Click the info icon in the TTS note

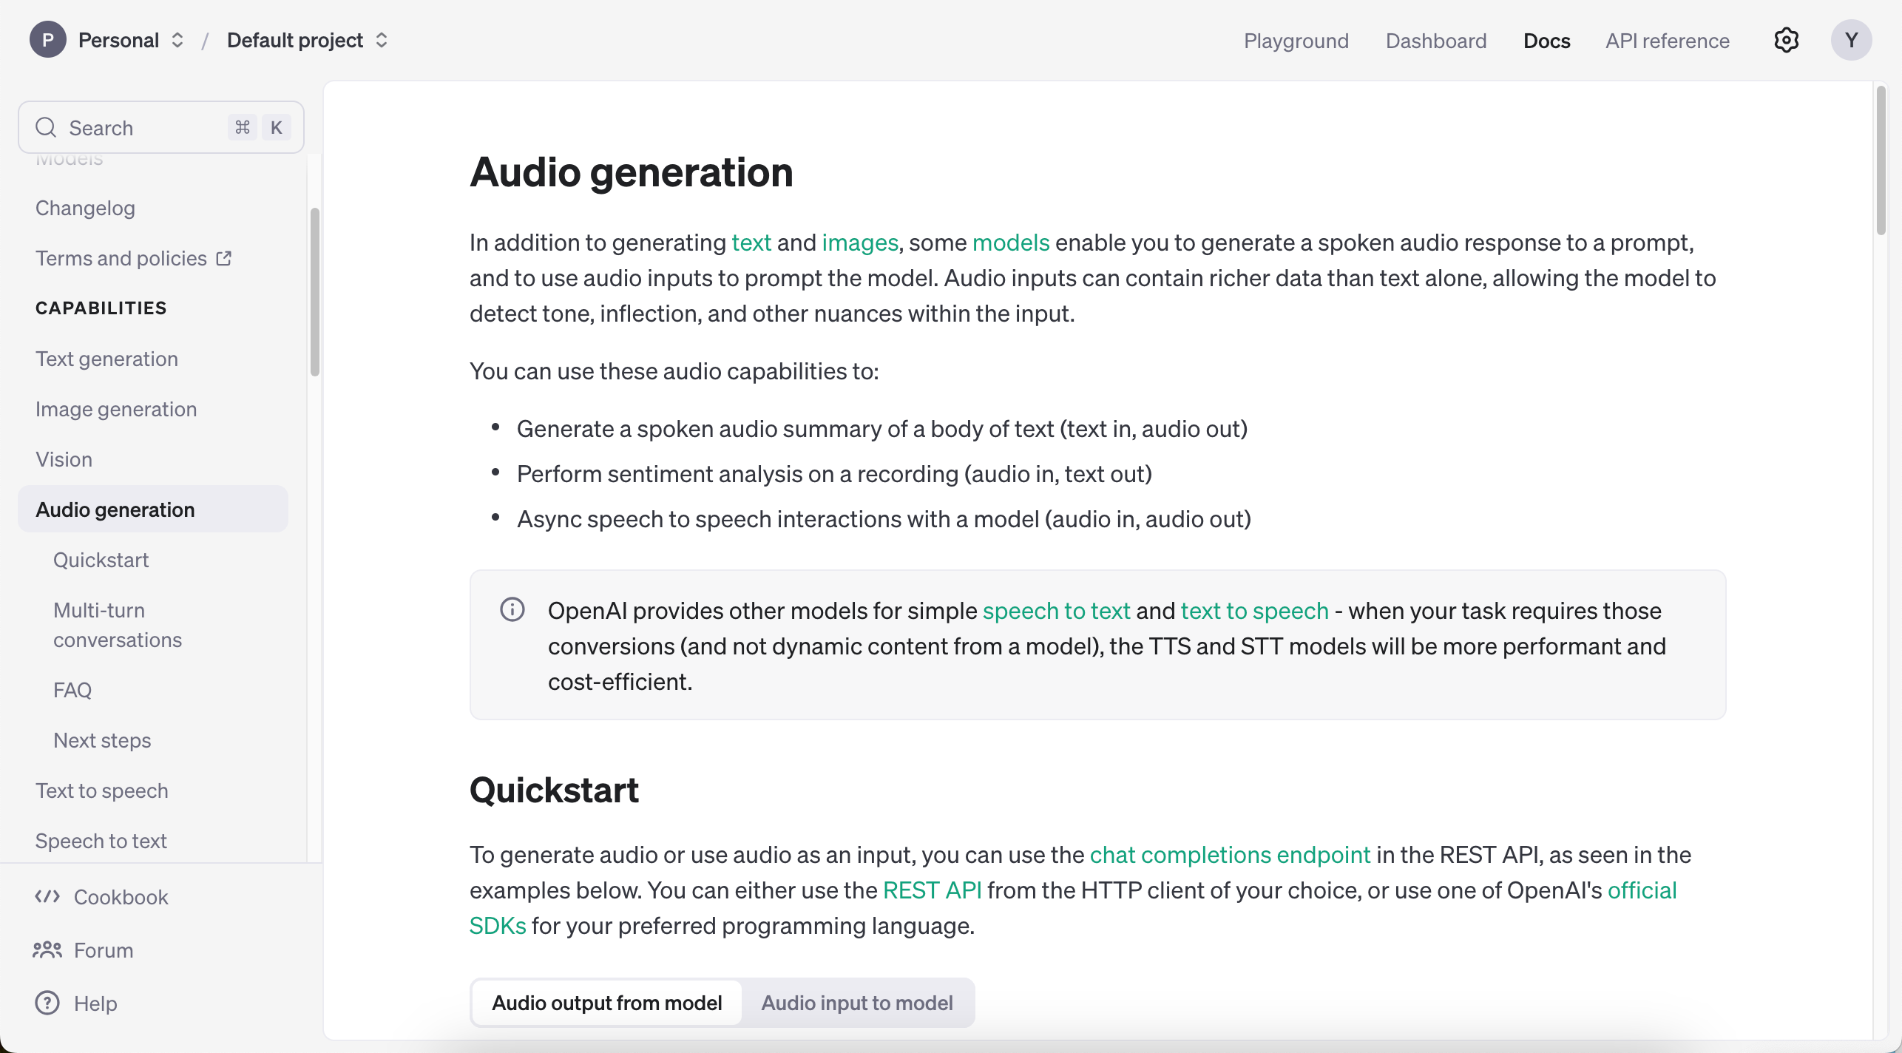[x=512, y=609]
